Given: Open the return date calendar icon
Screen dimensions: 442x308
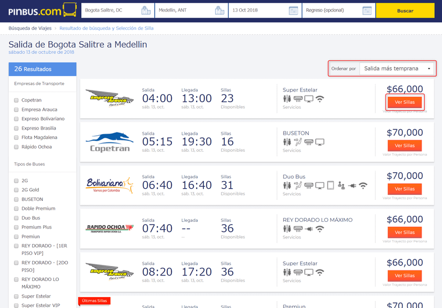Looking at the screenshot, I should [x=367, y=10].
